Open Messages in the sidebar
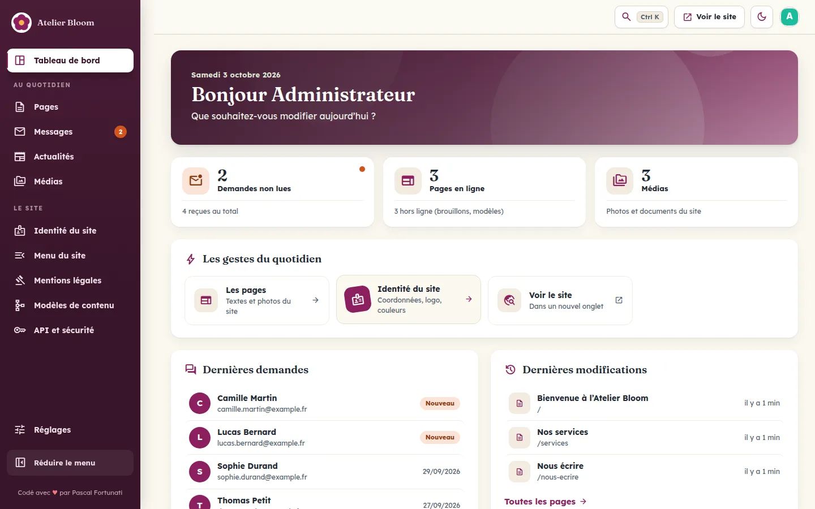Screen dimensions: 815x509 tap(70, 132)
